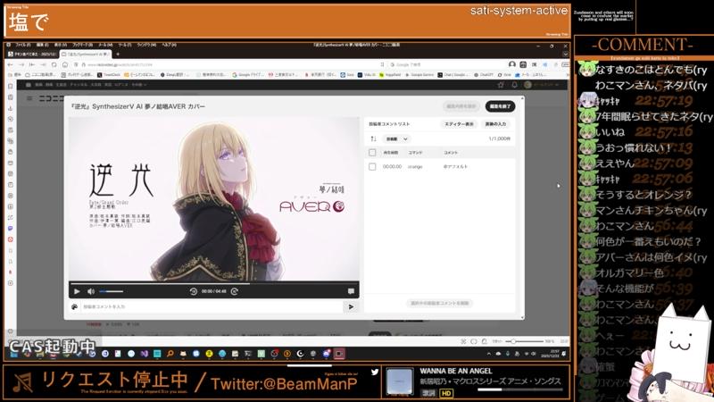Click the uploader comment input field
Screen dimensions: 714x402
click(x=212, y=306)
